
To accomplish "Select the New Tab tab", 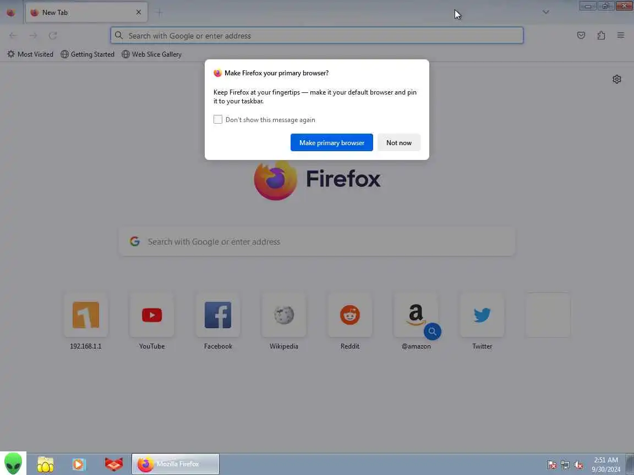I will (x=86, y=13).
